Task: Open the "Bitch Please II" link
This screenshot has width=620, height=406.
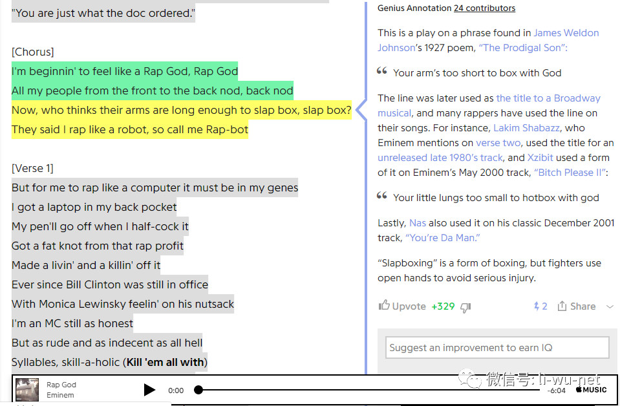Action: [x=570, y=173]
